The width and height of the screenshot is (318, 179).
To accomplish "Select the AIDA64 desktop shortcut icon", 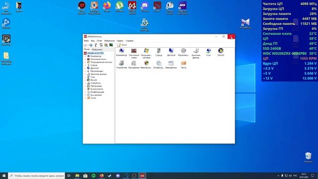I will pos(132,8).
